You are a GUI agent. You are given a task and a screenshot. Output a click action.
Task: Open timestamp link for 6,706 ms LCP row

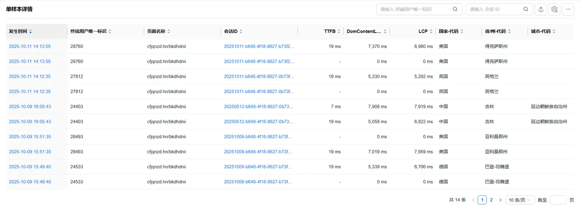(x=30, y=167)
